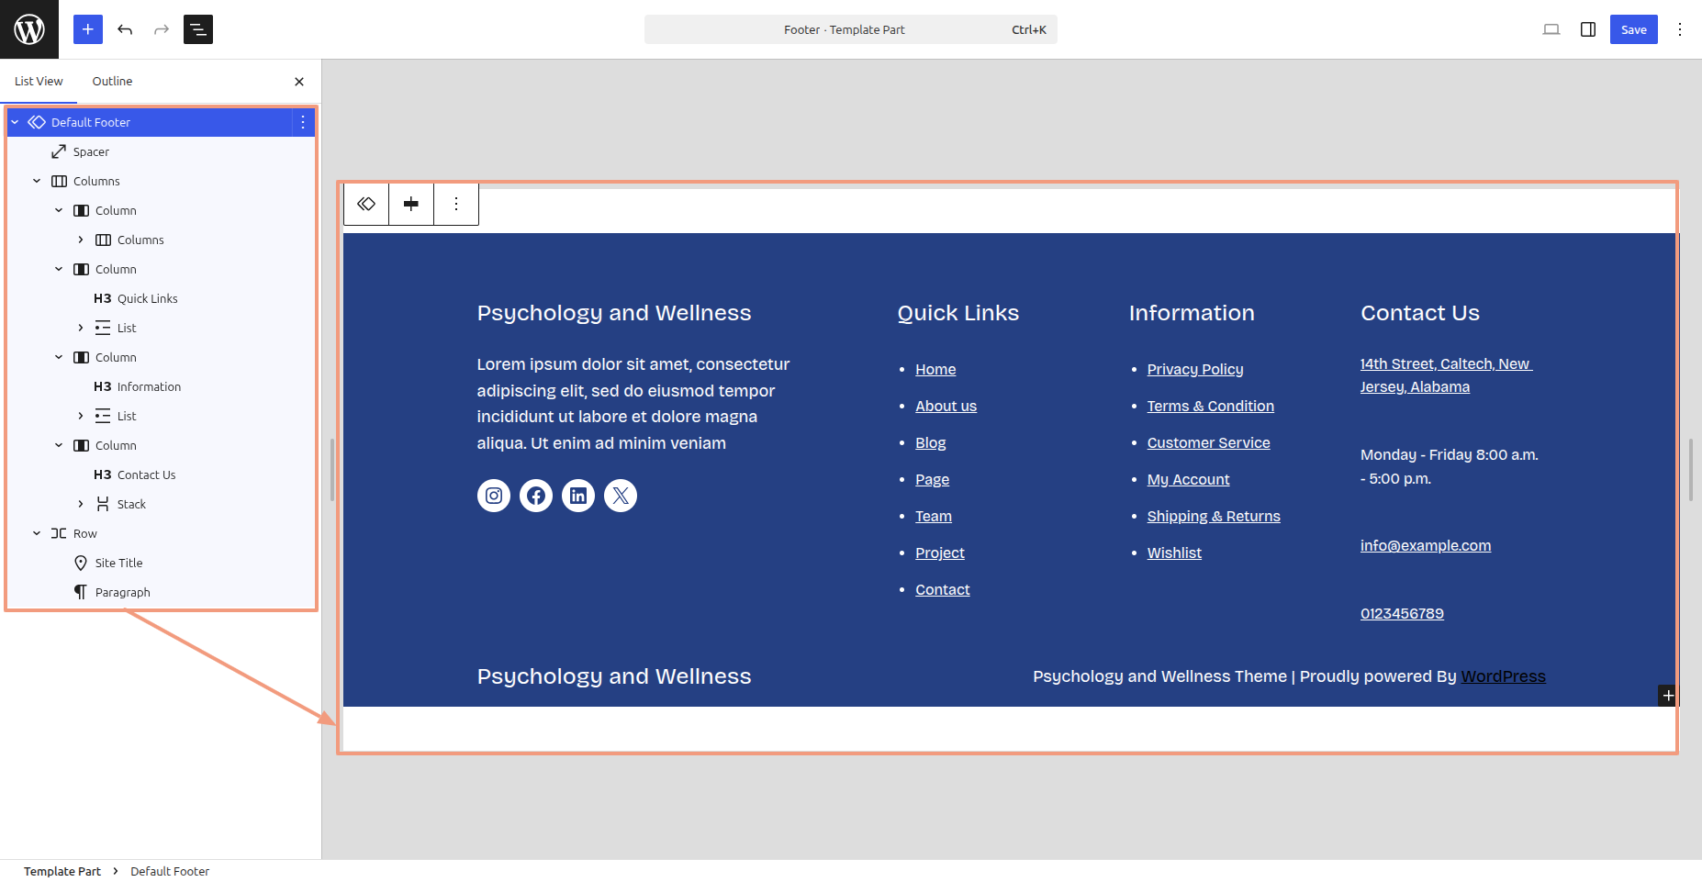
Task: Click the Shipping & Returns link
Action: (x=1214, y=516)
